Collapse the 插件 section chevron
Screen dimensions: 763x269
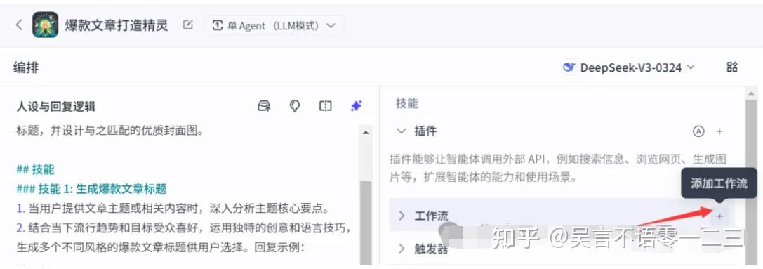click(402, 131)
